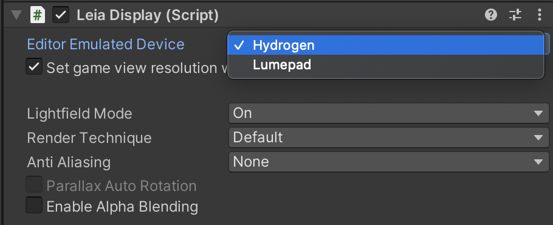The height and width of the screenshot is (225, 553).
Task: Open the Render Technique dropdown
Action: [389, 137]
